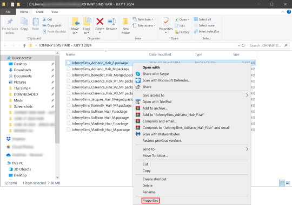Collapse the ribbon with the chevron
Screen dimensions: 292x205
click(x=283, y=12)
